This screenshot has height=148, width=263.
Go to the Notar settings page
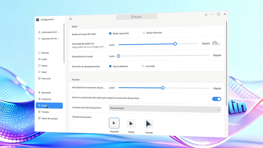coord(49,72)
